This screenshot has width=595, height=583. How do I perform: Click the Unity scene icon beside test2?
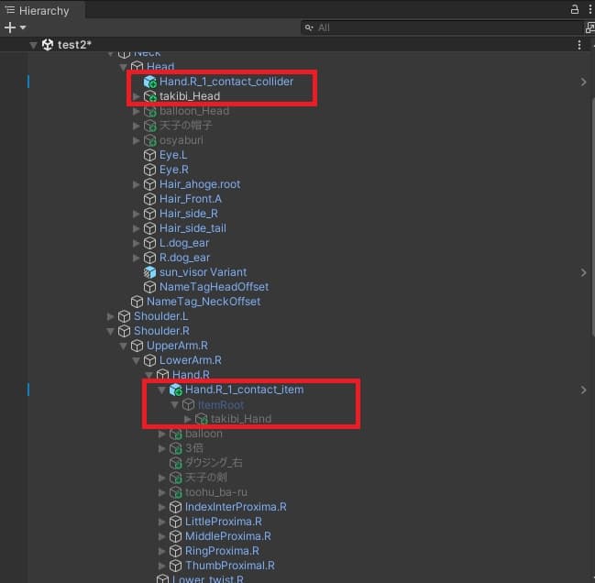point(48,45)
